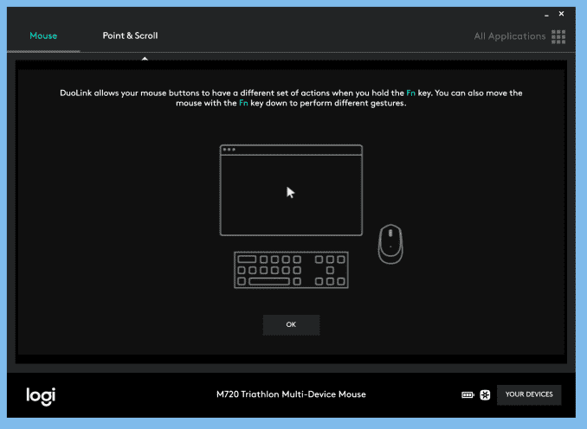The image size is (587, 429).
Task: Click the keyboard illustration graphic
Action: [x=291, y=270]
